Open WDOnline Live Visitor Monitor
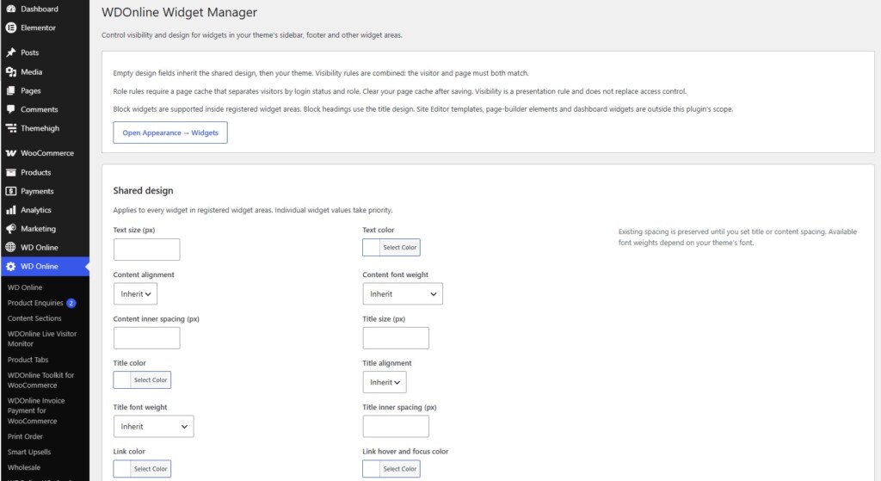The width and height of the screenshot is (881, 481). (x=42, y=339)
